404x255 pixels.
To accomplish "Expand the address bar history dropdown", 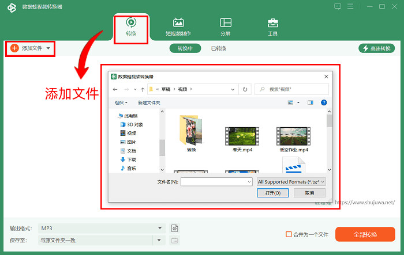I will pyautogui.click(x=233, y=89).
